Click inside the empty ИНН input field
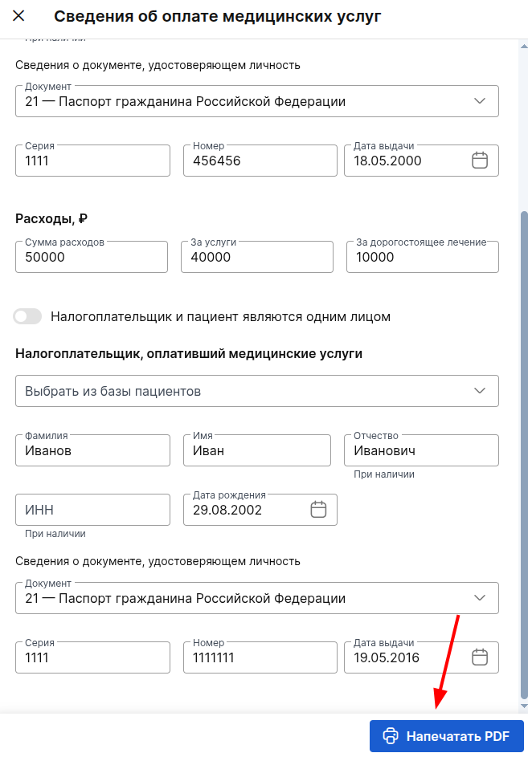The height and width of the screenshot is (757, 528). pos(92,509)
